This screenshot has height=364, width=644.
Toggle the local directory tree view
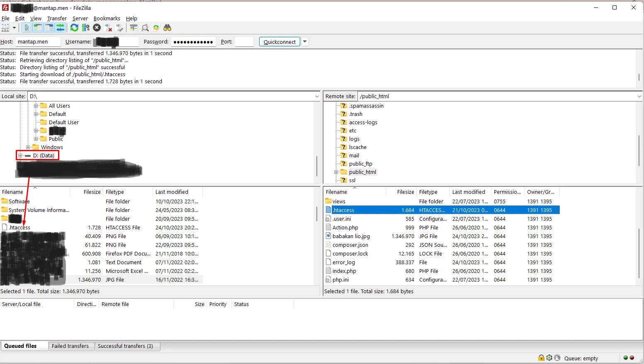click(38, 28)
